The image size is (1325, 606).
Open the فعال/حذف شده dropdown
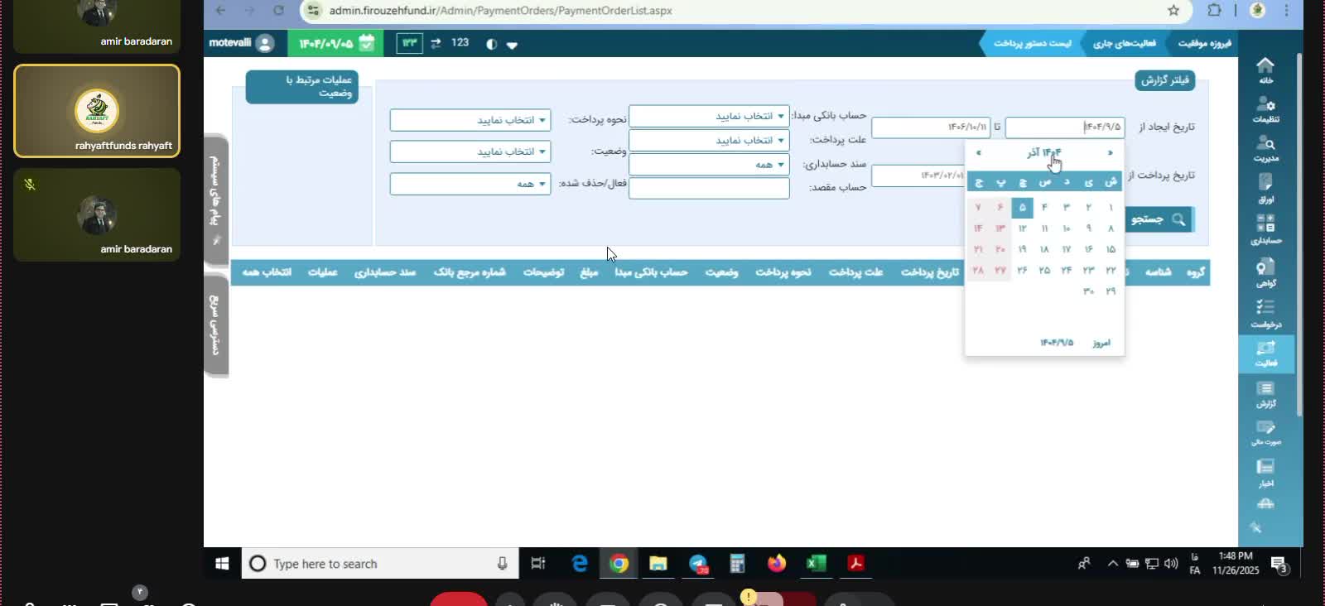coord(470,184)
